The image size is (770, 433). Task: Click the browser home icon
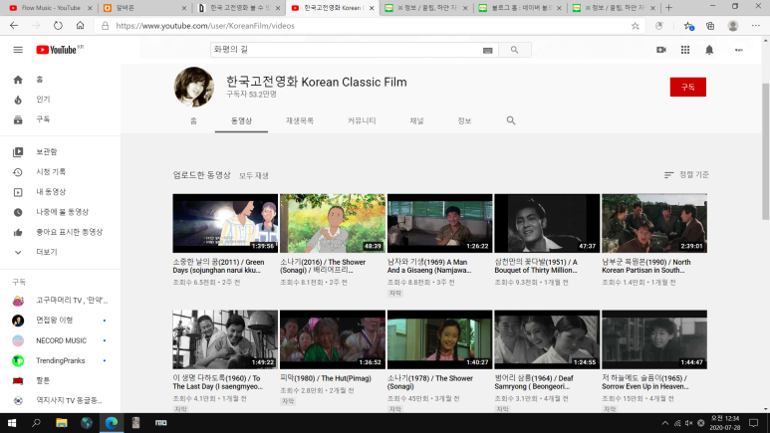point(80,26)
